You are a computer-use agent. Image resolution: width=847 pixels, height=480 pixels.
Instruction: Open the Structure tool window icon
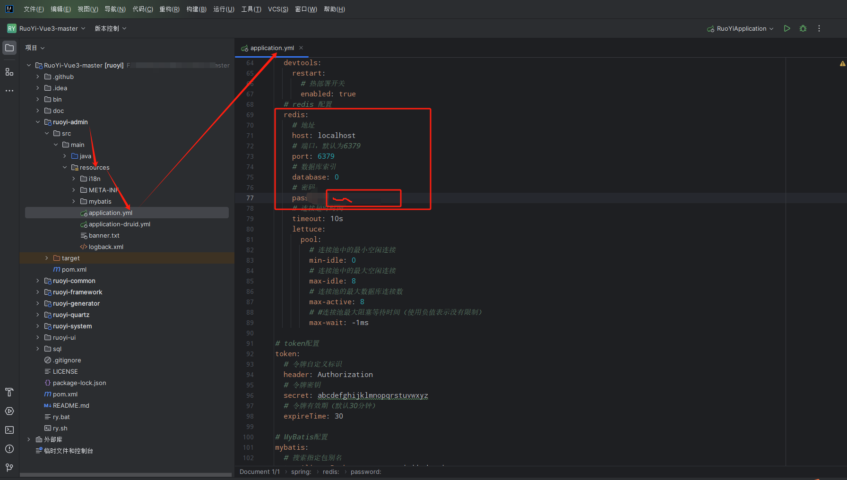point(9,72)
